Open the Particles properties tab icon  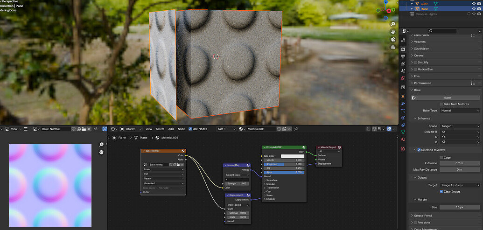click(x=403, y=111)
